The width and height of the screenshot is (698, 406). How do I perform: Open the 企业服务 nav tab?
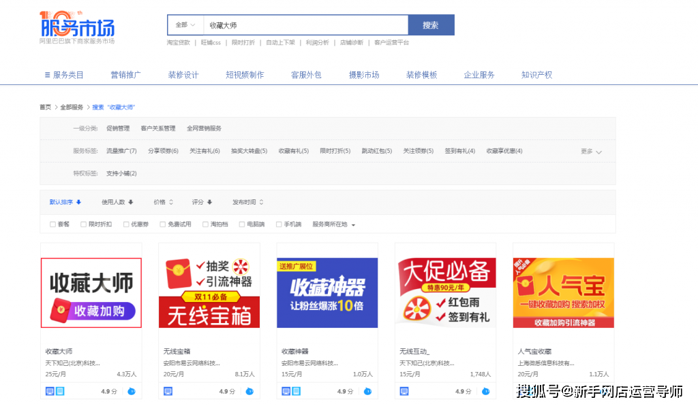pos(479,75)
